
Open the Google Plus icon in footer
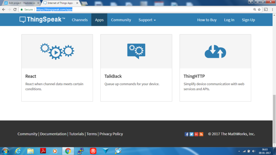coord(196,134)
